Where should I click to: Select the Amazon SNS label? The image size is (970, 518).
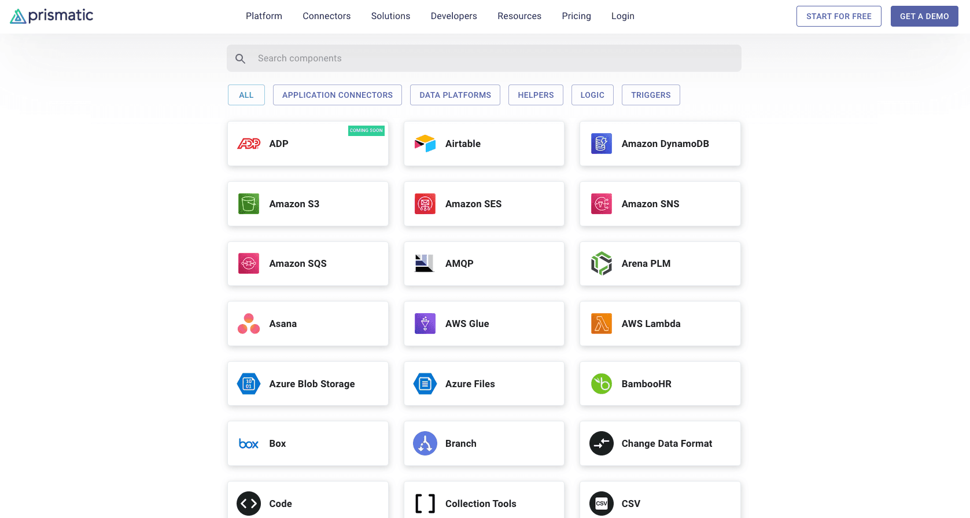651,204
